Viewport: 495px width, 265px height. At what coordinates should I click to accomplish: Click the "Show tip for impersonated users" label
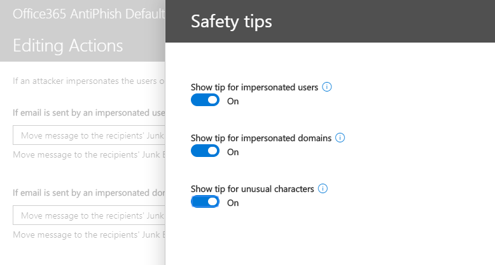[x=254, y=87]
